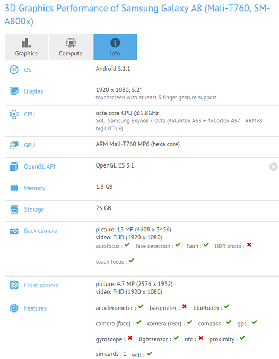Click the flash check mark
The image size is (279, 359).
point(206,245)
